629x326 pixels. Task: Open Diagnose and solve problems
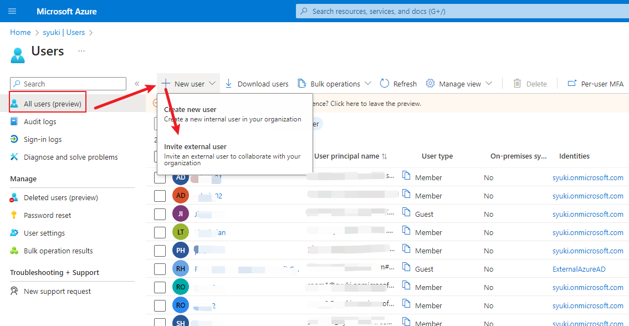(x=70, y=157)
